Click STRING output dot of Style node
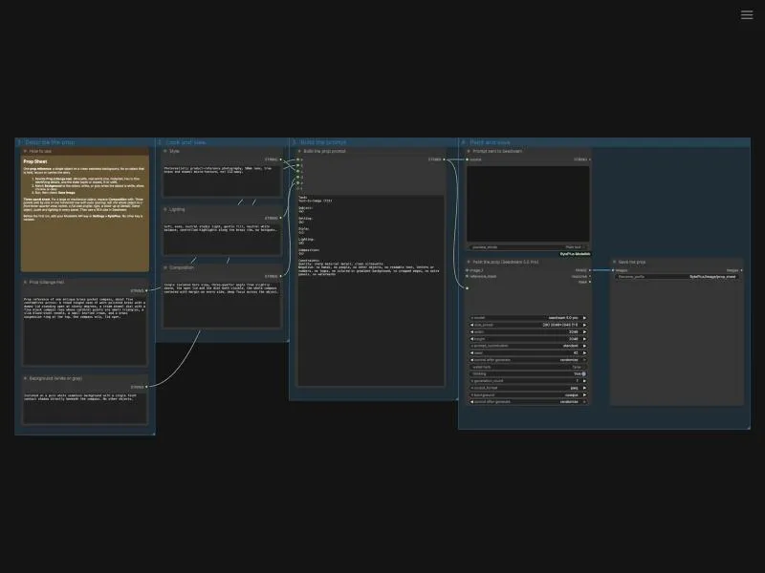The width and height of the screenshot is (765, 573). tap(280, 159)
